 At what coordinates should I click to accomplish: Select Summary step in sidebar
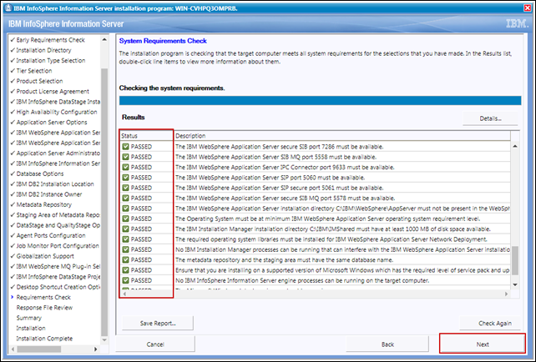[28, 318]
